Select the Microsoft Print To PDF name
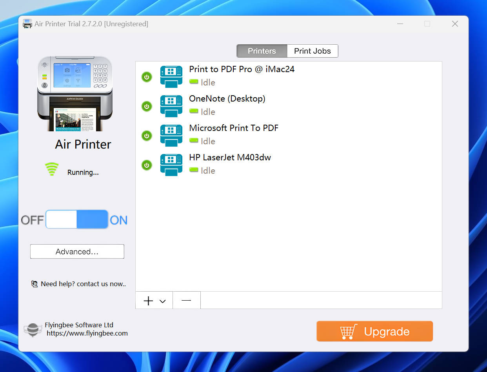Image resolution: width=487 pixels, height=372 pixels. coord(234,128)
